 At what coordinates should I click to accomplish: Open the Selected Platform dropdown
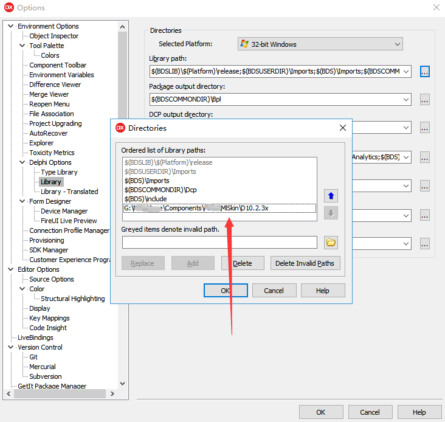320,44
